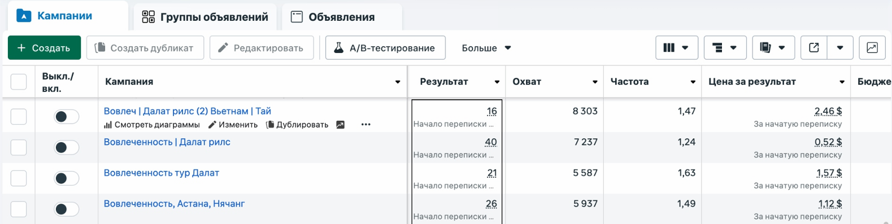Expand the export options arrow
Screen dimensions: 892x224
[x=840, y=48]
